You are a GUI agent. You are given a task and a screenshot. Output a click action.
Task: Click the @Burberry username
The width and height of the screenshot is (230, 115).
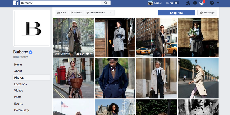pyautogui.click(x=20, y=57)
